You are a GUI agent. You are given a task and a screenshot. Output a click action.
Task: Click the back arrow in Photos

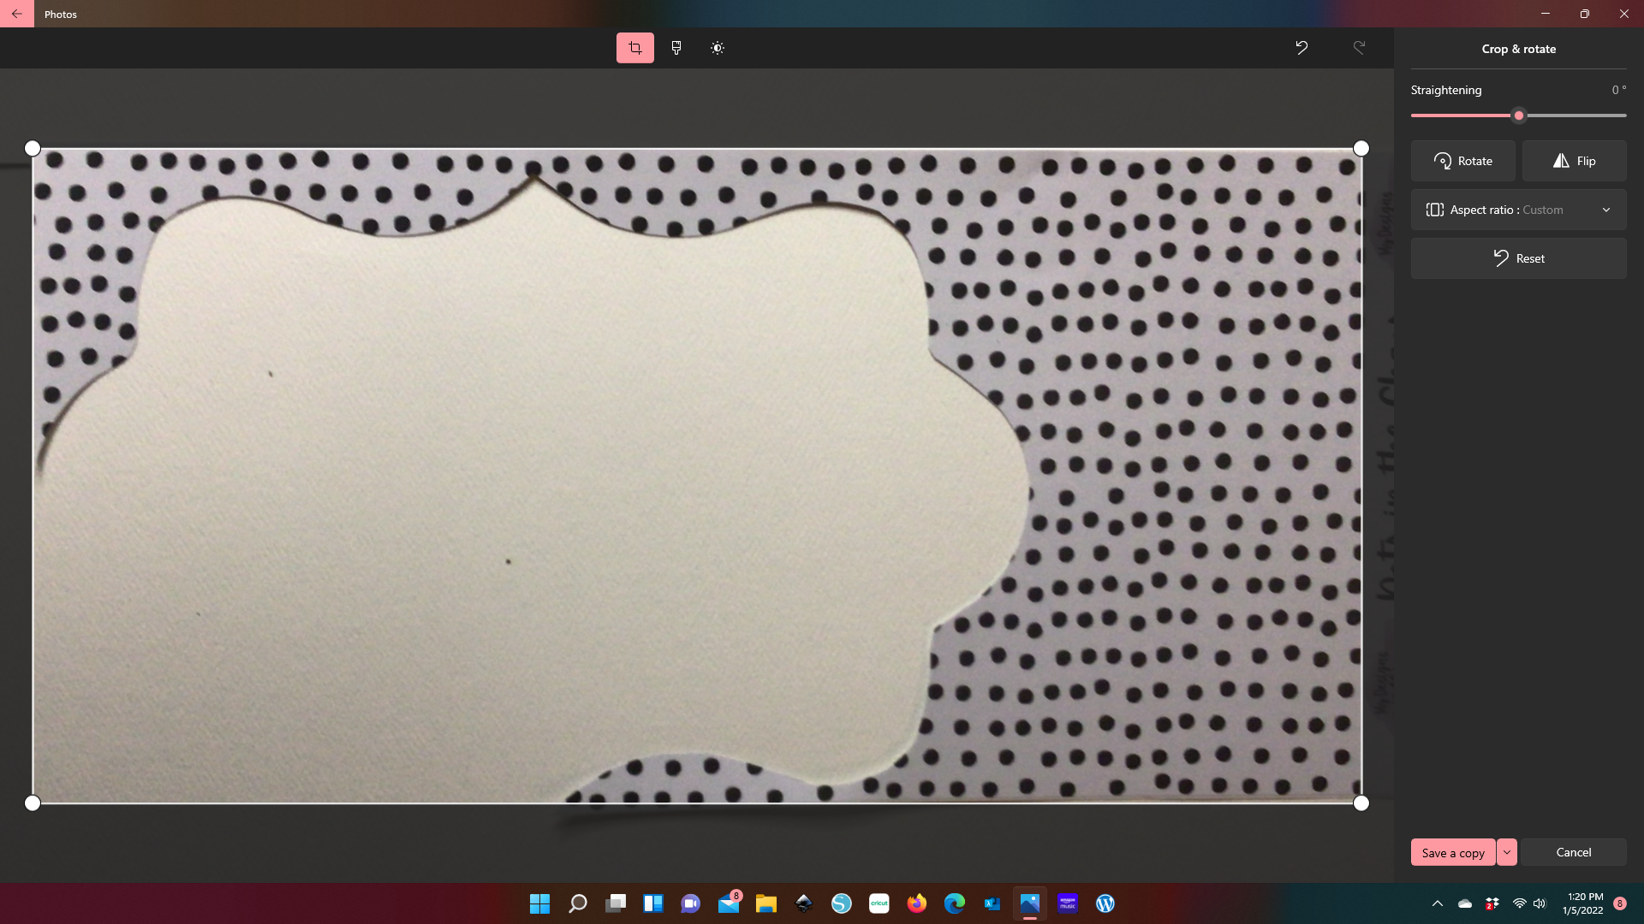click(16, 14)
